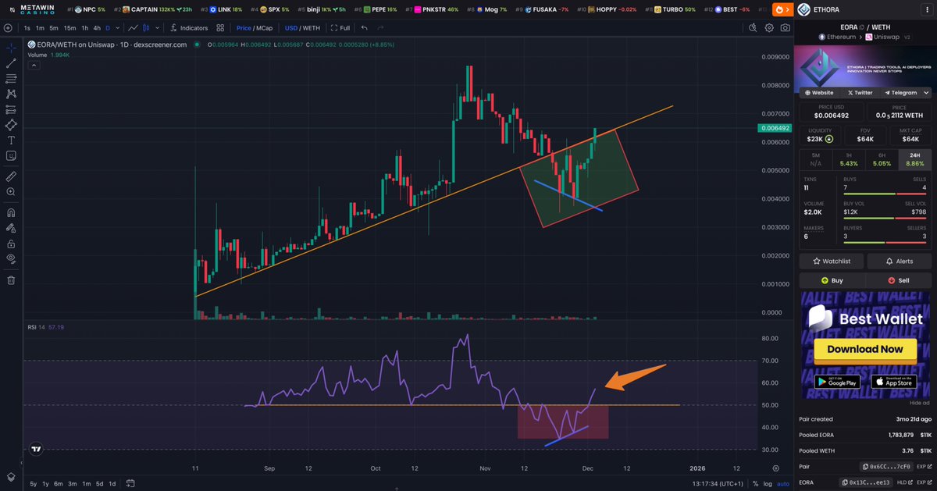The image size is (937, 491).
Task: Lock all drawing tools
Action: pyautogui.click(x=11, y=244)
